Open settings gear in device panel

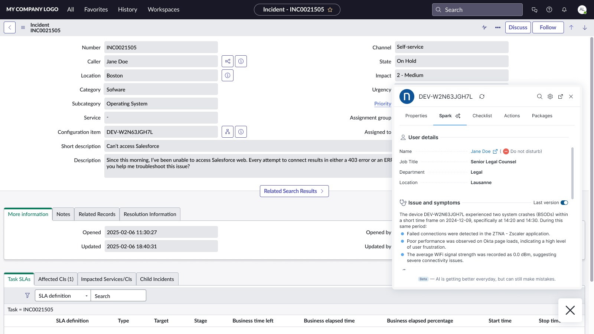[550, 96]
